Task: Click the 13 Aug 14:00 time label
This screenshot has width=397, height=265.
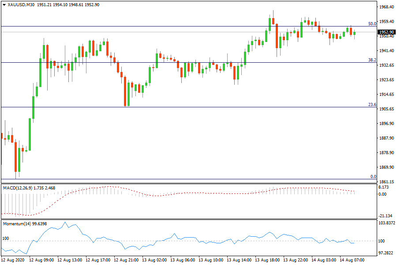Action: point(239,260)
